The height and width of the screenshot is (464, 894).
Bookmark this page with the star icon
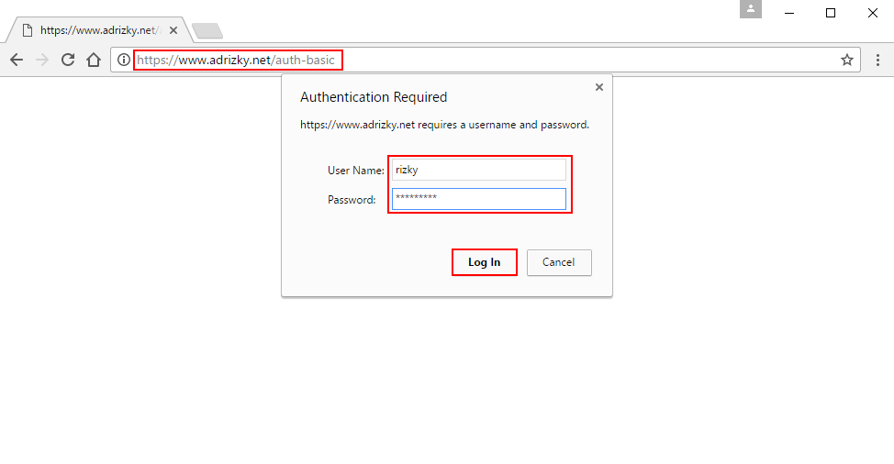(x=847, y=60)
